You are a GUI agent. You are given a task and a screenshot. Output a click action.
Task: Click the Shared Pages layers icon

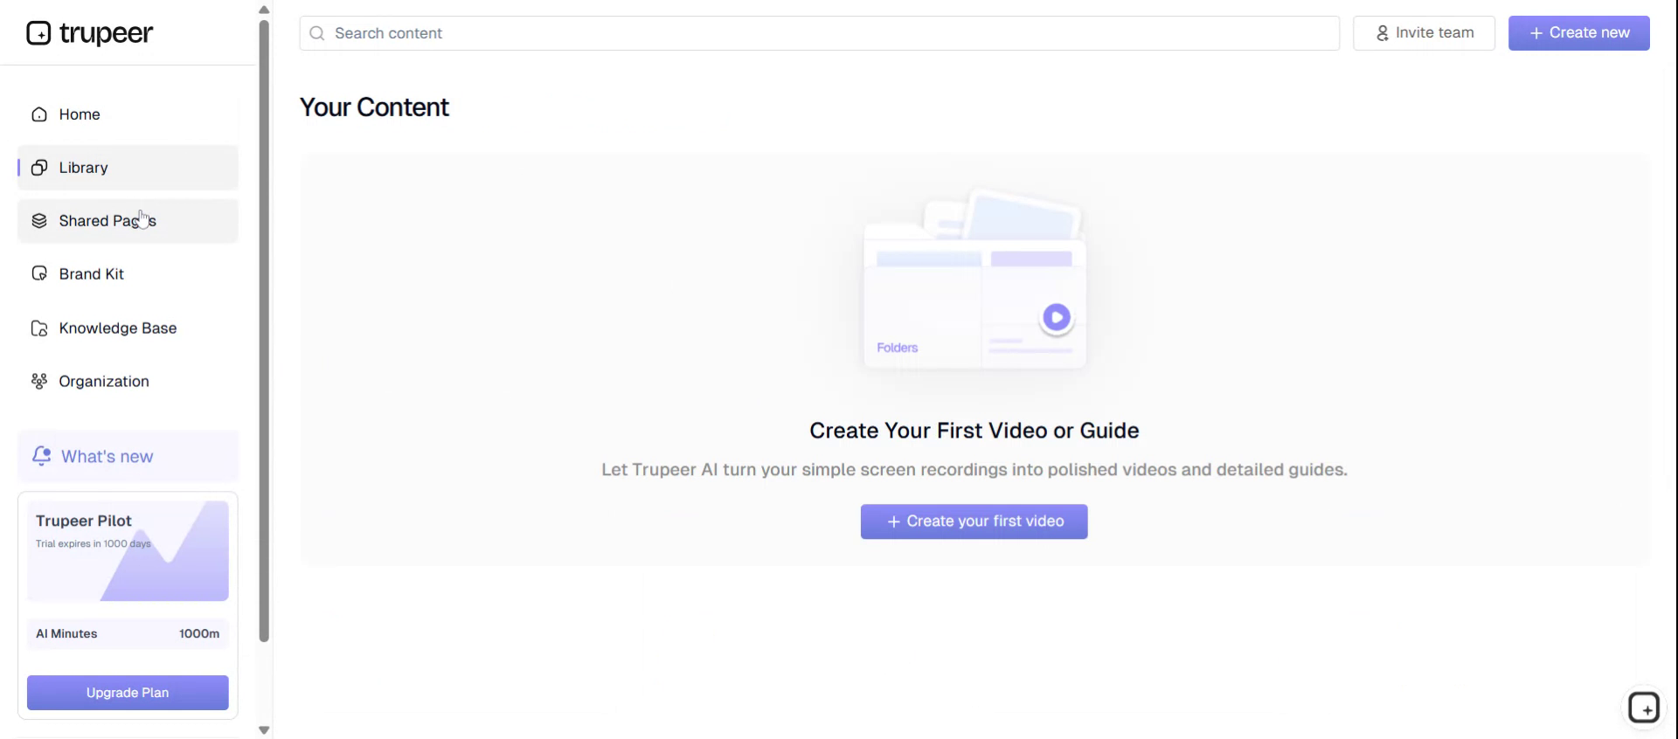[x=39, y=221]
